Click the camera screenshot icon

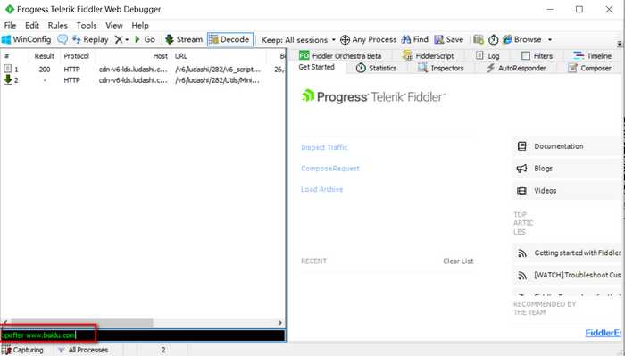pos(479,39)
